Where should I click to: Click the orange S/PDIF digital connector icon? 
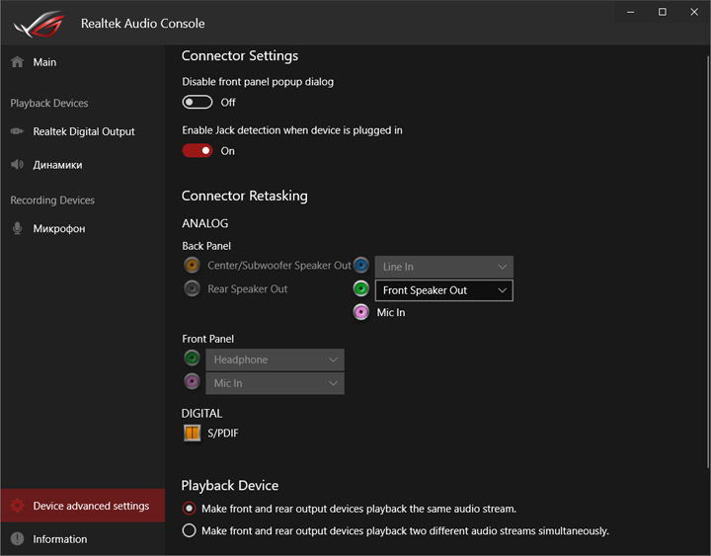tap(192, 433)
